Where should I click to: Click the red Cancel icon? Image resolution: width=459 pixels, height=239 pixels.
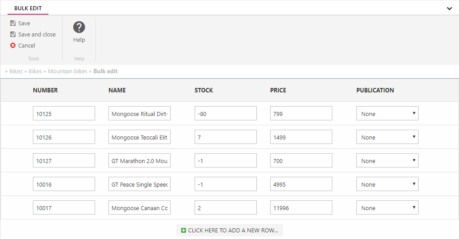[13, 45]
